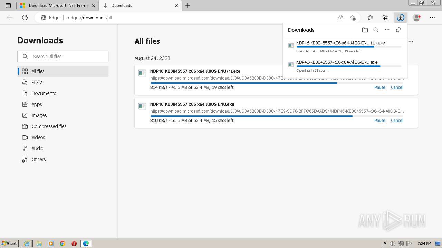Filter downloads by Audio
The image size is (442, 248).
pyautogui.click(x=63, y=148)
